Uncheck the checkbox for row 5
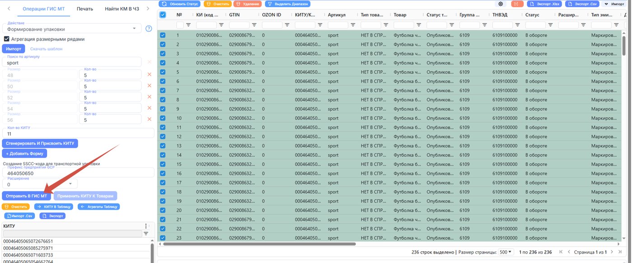632x263 pixels. pyautogui.click(x=163, y=72)
